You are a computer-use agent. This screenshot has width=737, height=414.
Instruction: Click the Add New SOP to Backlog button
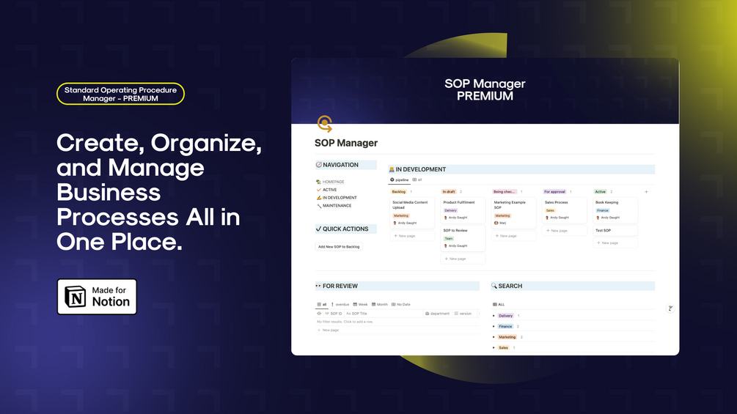[x=338, y=246]
